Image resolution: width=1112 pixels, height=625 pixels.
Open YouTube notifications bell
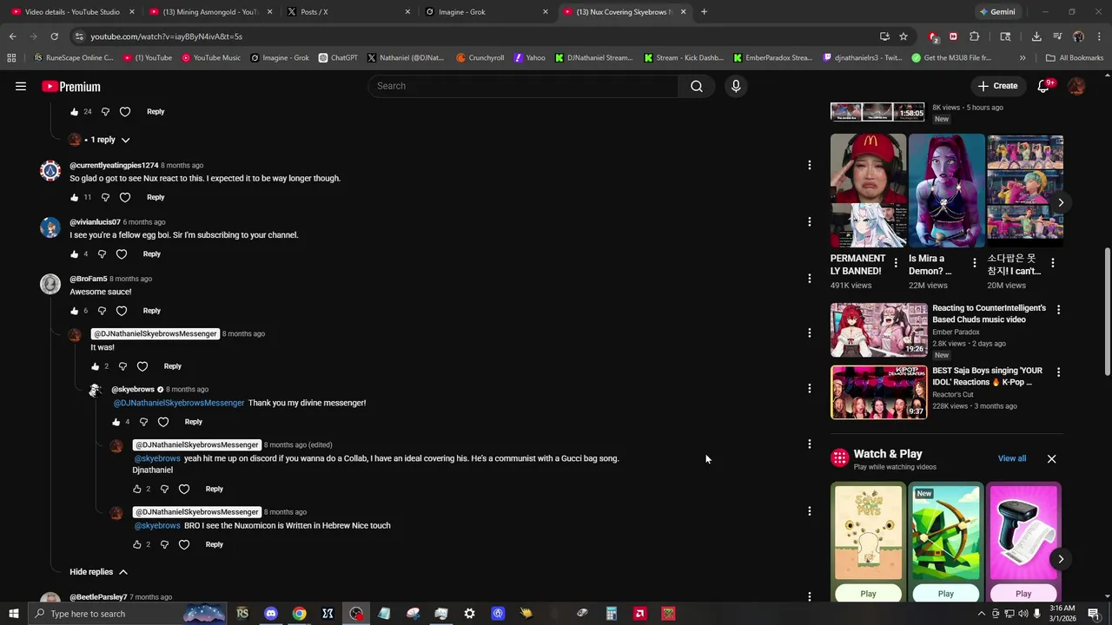pyautogui.click(x=1044, y=86)
